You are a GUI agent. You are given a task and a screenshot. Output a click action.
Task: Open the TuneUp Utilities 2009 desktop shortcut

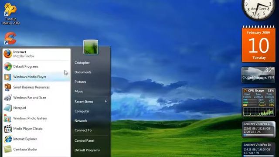[x=10, y=14]
